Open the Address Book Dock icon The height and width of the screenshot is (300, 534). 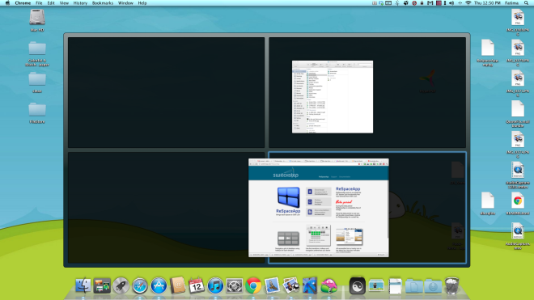tap(177, 285)
